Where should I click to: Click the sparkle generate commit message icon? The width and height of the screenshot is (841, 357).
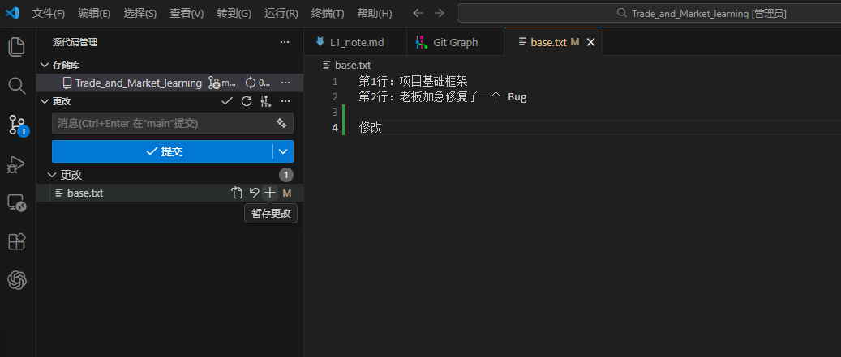[281, 123]
